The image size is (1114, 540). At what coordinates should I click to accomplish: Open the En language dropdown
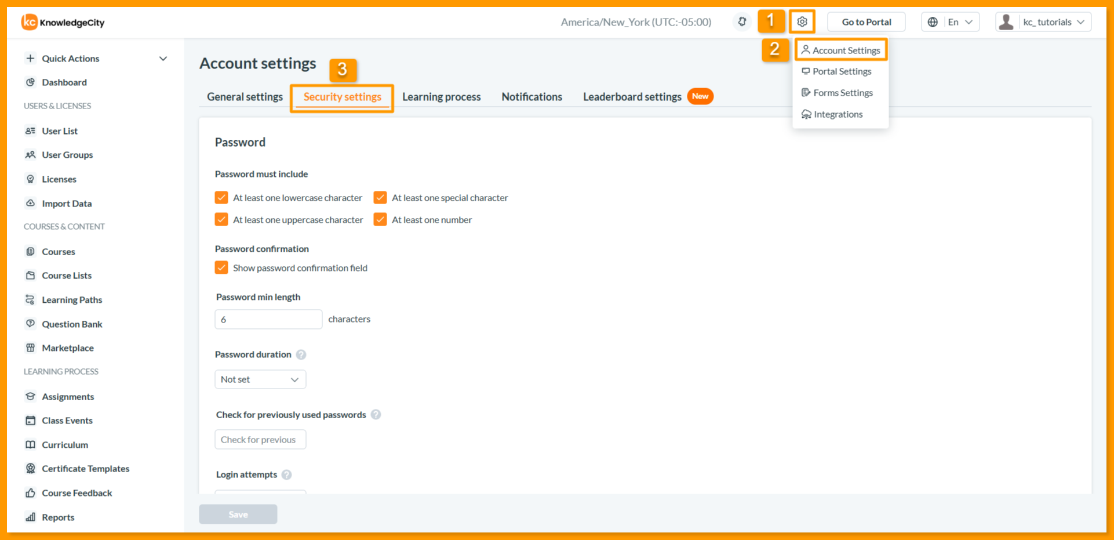coord(960,22)
